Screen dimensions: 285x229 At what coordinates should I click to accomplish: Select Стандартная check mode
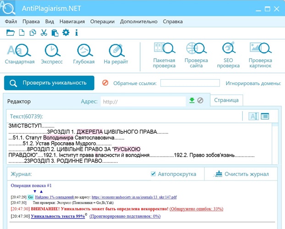click(x=20, y=54)
